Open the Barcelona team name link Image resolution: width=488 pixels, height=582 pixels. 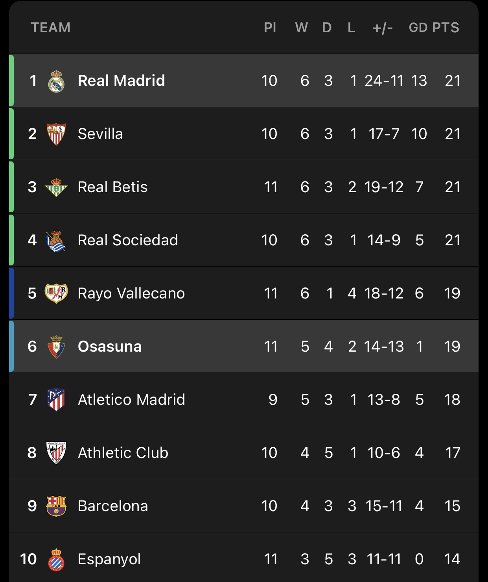pyautogui.click(x=113, y=506)
